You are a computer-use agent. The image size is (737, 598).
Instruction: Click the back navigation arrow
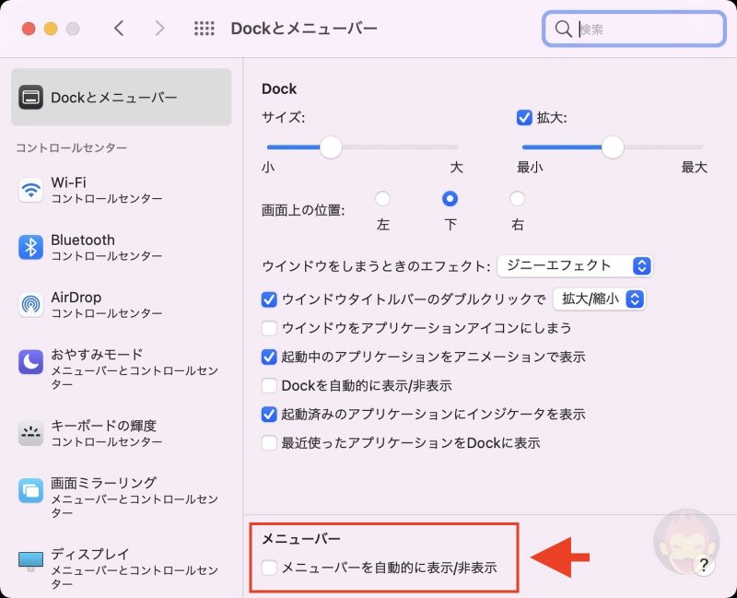click(119, 29)
